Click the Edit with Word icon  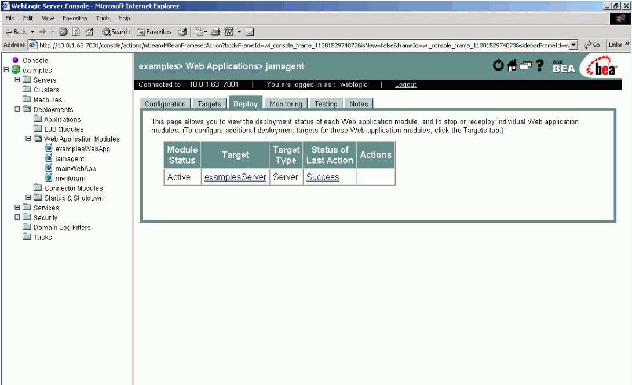coord(229,32)
